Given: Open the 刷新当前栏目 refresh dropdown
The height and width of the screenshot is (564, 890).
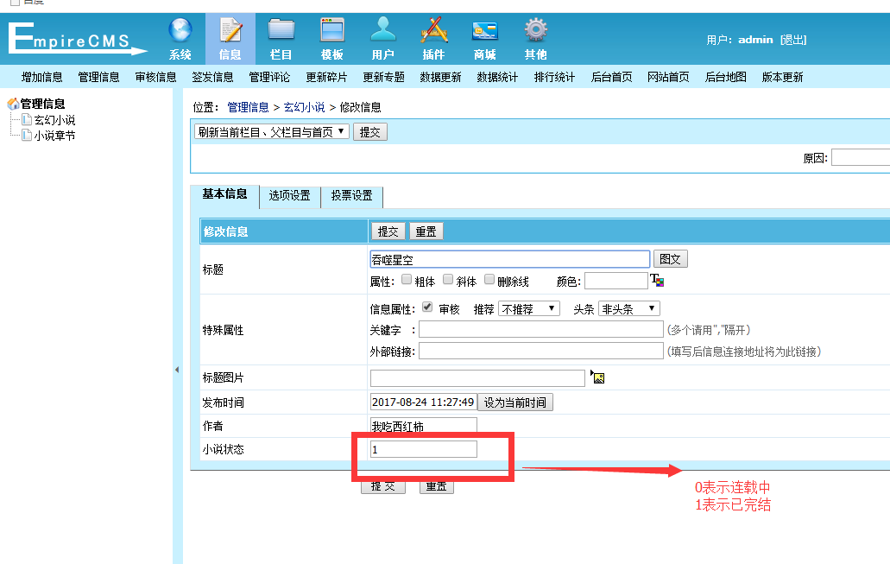Looking at the screenshot, I should pyautogui.click(x=271, y=132).
